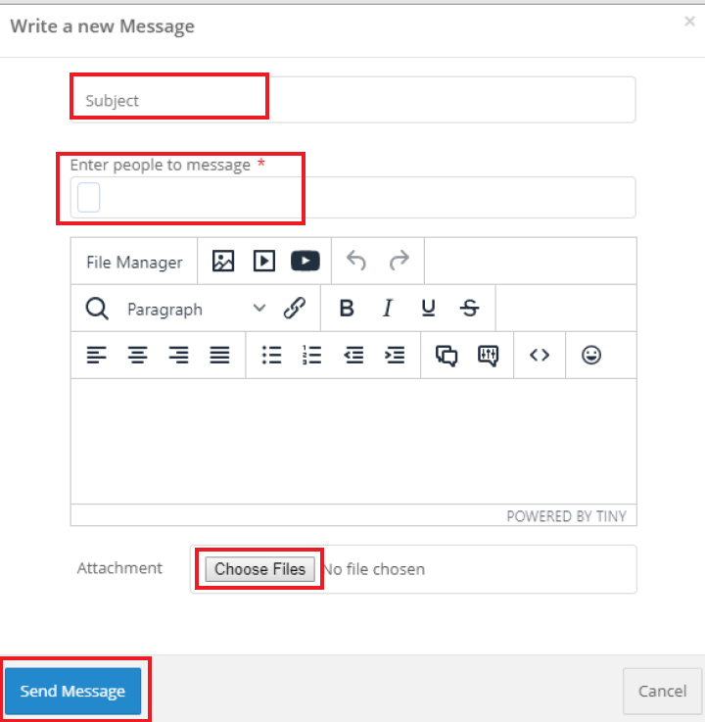Close the Write a new Message dialog
The height and width of the screenshot is (722, 705).
[x=689, y=22]
